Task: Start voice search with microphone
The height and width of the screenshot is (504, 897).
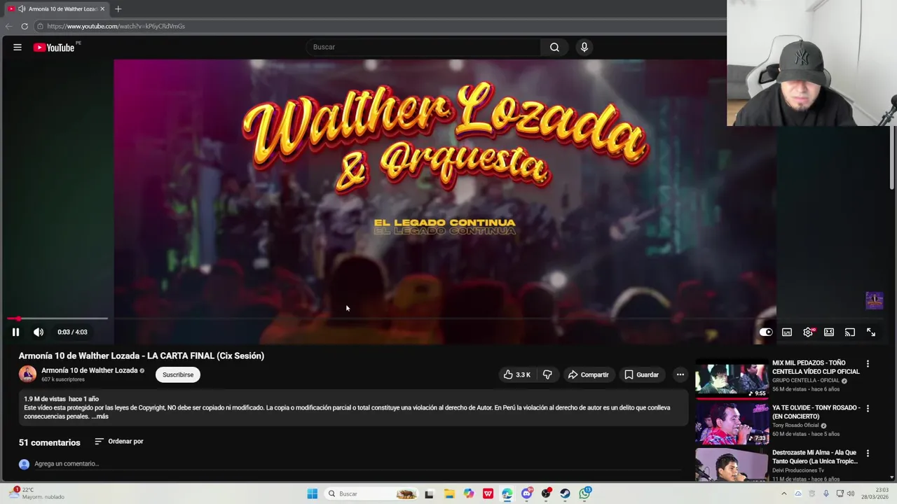Action: click(584, 47)
